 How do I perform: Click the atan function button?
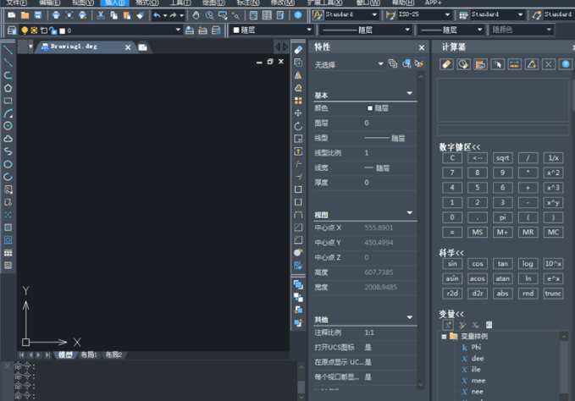click(502, 278)
